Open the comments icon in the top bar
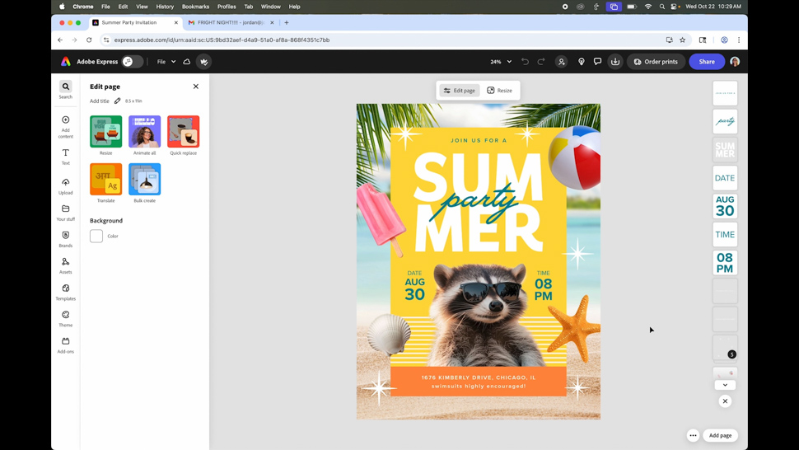This screenshot has height=450, width=799. click(x=598, y=62)
